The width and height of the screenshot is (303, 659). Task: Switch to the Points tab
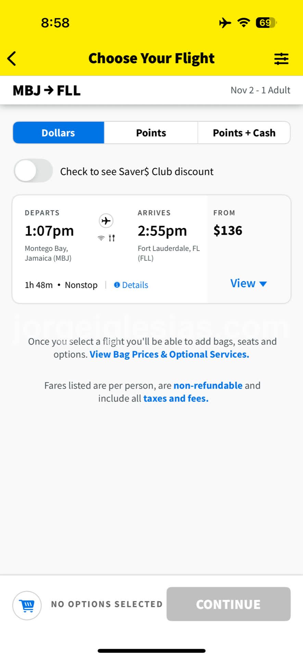tap(151, 133)
